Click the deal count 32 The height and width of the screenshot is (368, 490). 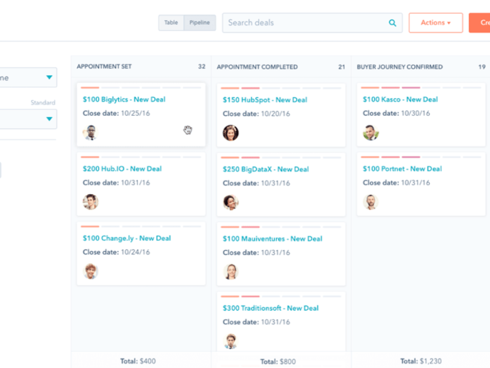click(202, 67)
